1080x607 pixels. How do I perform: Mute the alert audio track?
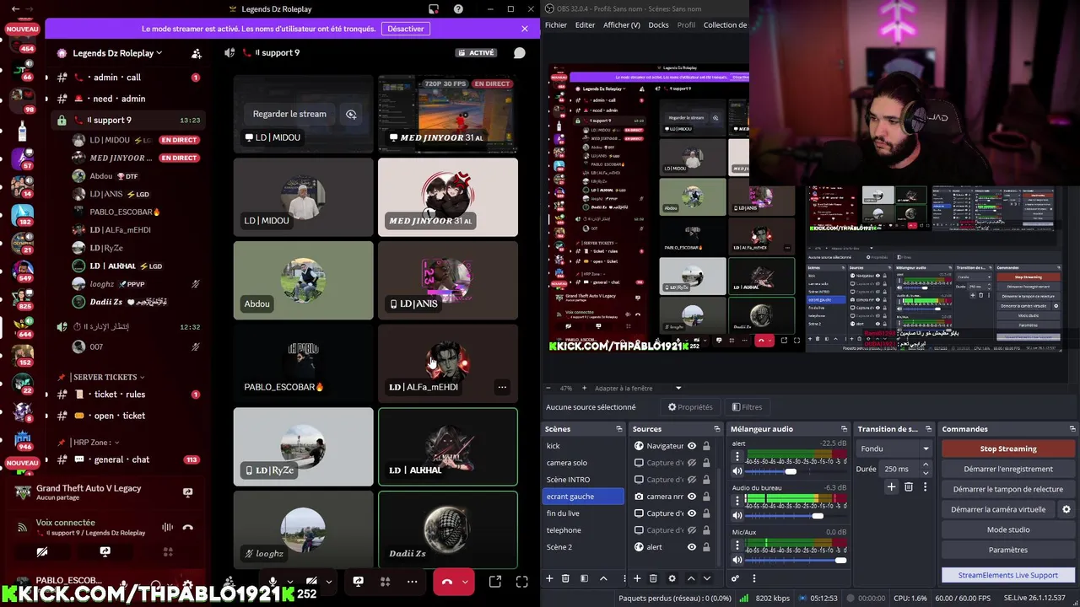[x=737, y=471]
